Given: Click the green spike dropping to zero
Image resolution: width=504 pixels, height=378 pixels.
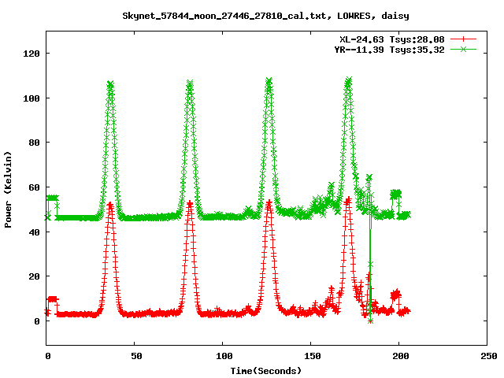Looking at the screenshot, I should 370,249.
